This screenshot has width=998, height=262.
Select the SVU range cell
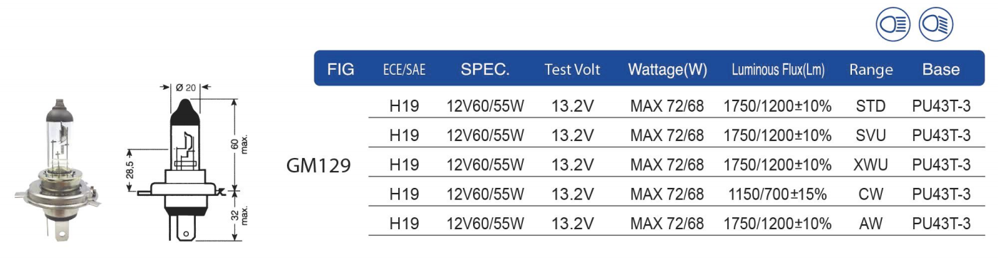pos(870,136)
